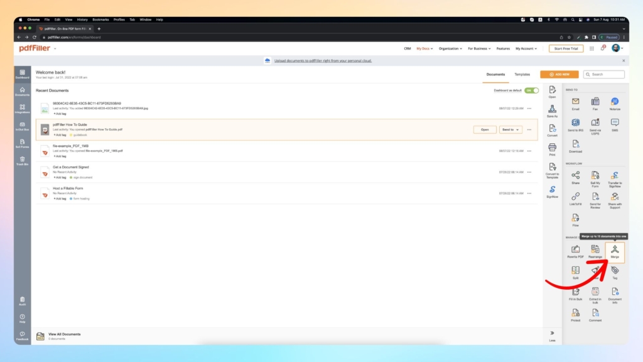Open Help in the sidebar
Screen dimensions: 643x362
tap(22, 318)
